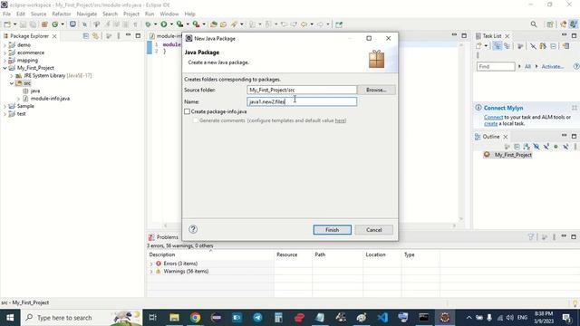Image resolution: width=580 pixels, height=326 pixels.
Task: Expand JRE System Library node
Action: coord(12,76)
